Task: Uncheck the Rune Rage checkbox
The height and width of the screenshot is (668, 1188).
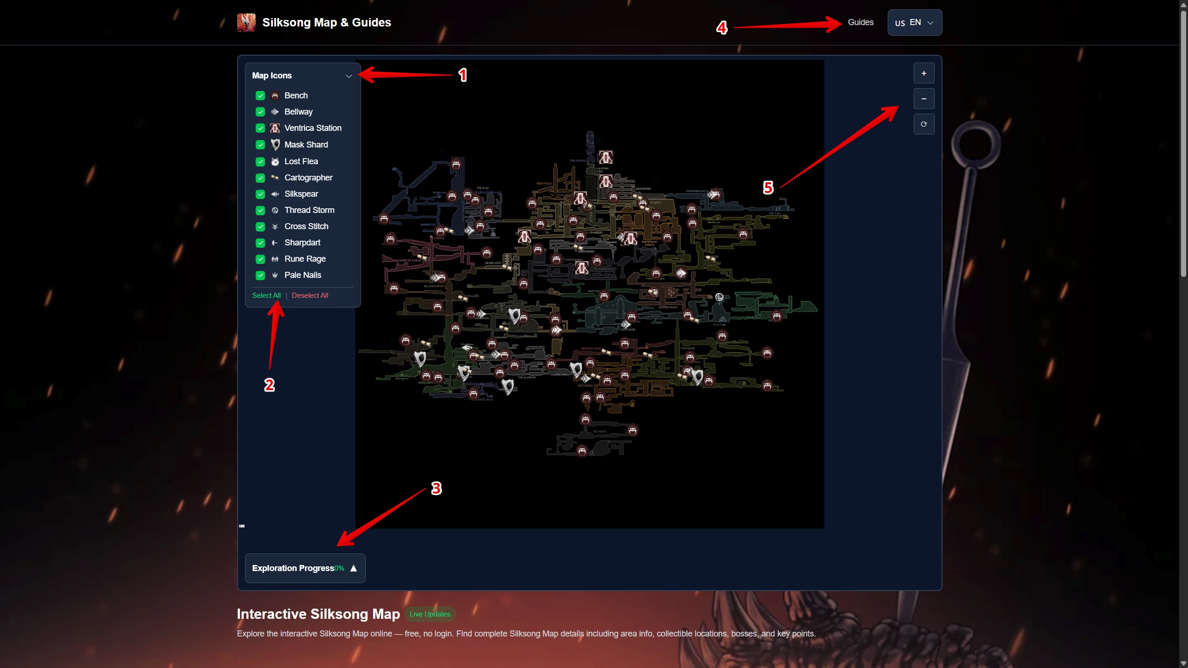Action: 260,259
